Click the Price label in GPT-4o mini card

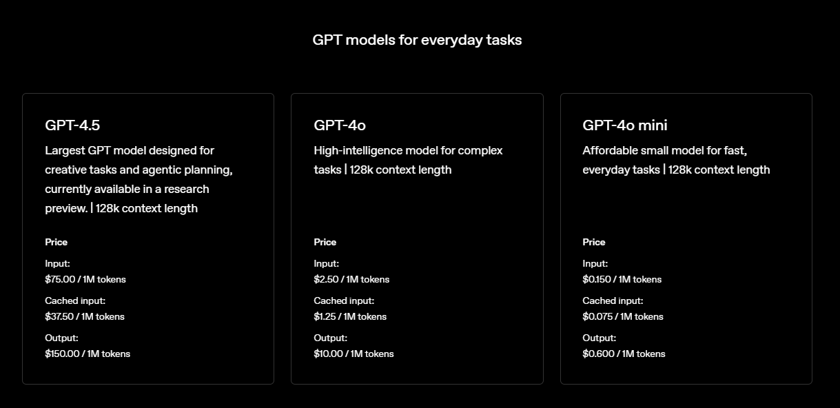(594, 242)
